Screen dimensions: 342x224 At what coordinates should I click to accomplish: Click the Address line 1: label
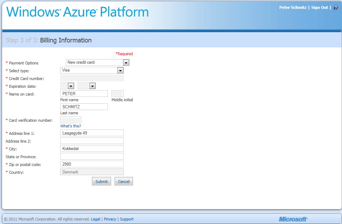point(22,133)
